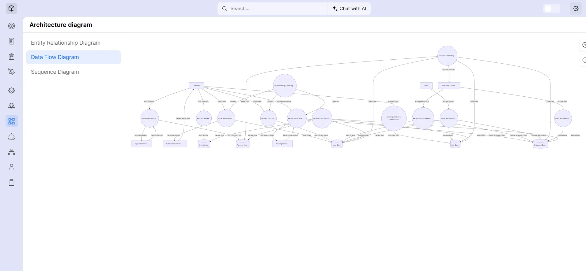The height and width of the screenshot is (271, 586).
Task: Click the Deliver Notification edge label
Action: pos(183,118)
